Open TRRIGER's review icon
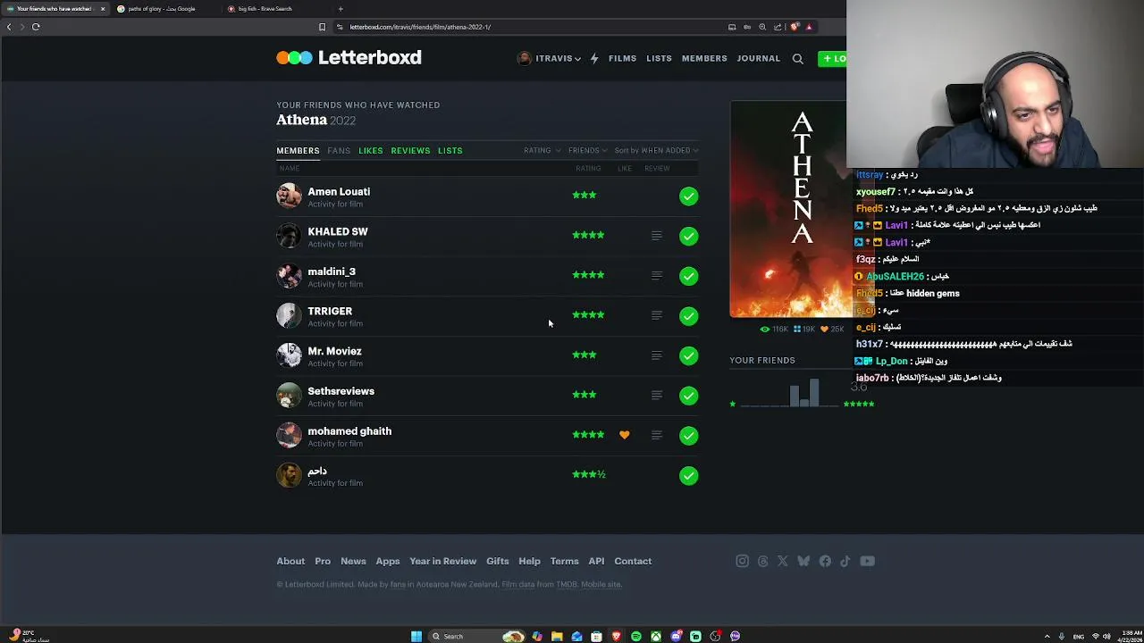This screenshot has height=643, width=1144. 656,315
